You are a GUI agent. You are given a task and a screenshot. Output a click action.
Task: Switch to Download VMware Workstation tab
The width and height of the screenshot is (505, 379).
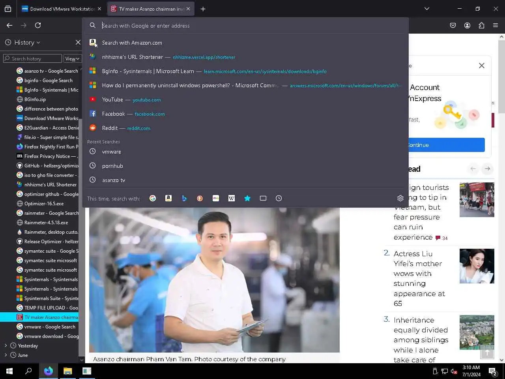coord(61,9)
